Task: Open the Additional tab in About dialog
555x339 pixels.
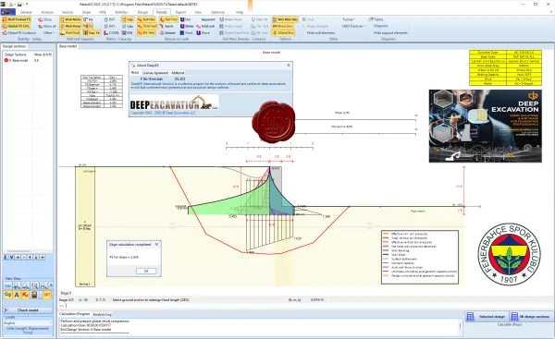Action: 178,73
